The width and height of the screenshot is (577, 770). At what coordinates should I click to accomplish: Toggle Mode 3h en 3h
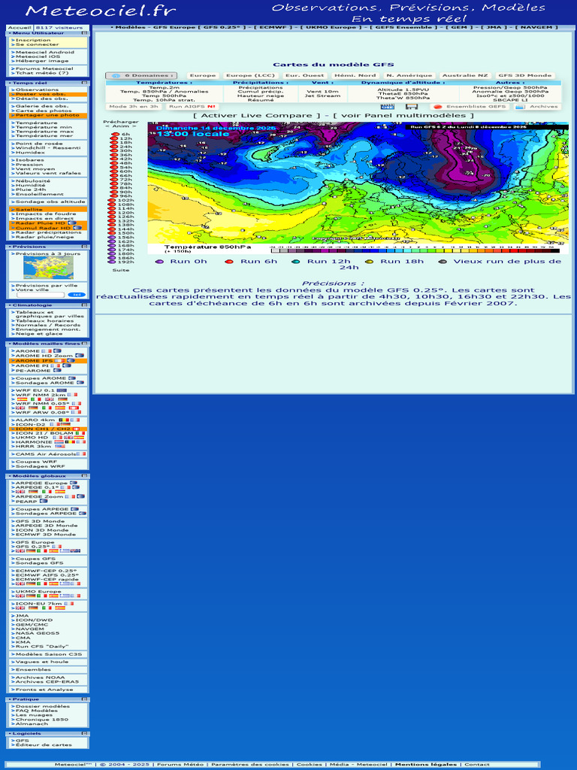134,107
